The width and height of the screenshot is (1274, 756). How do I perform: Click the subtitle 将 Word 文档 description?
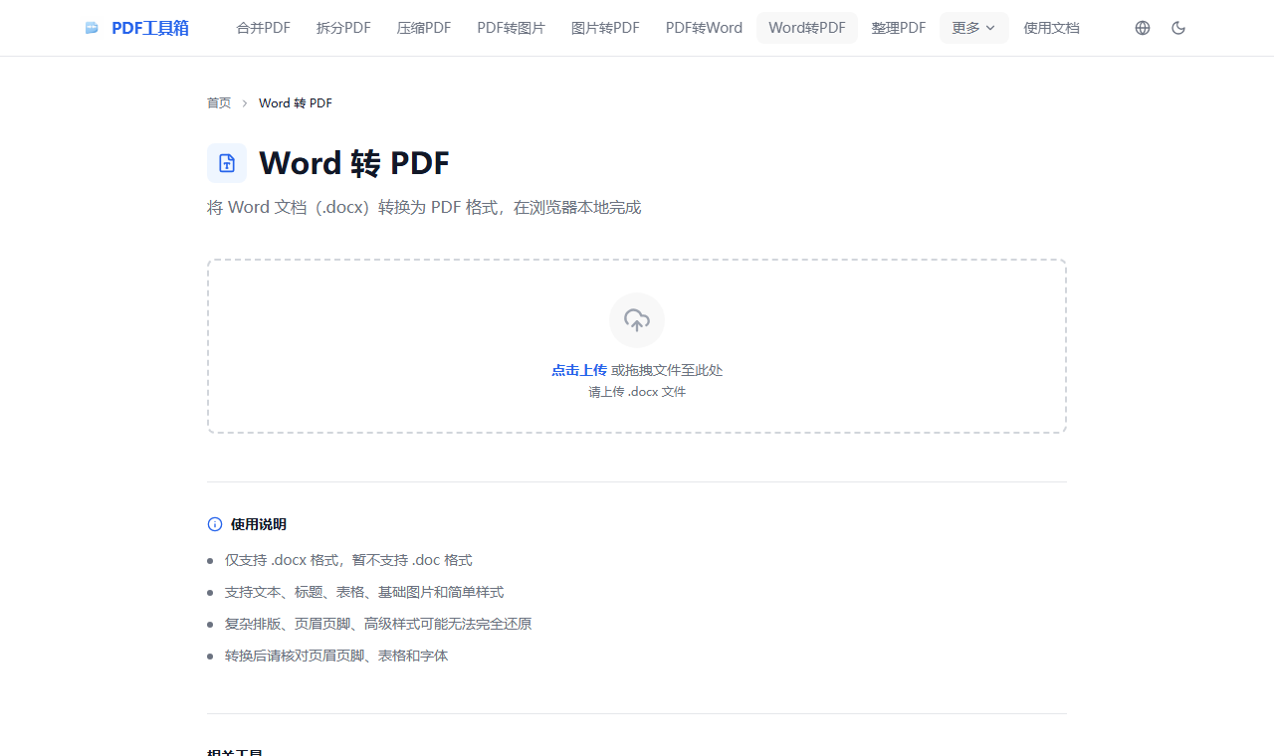click(x=424, y=207)
